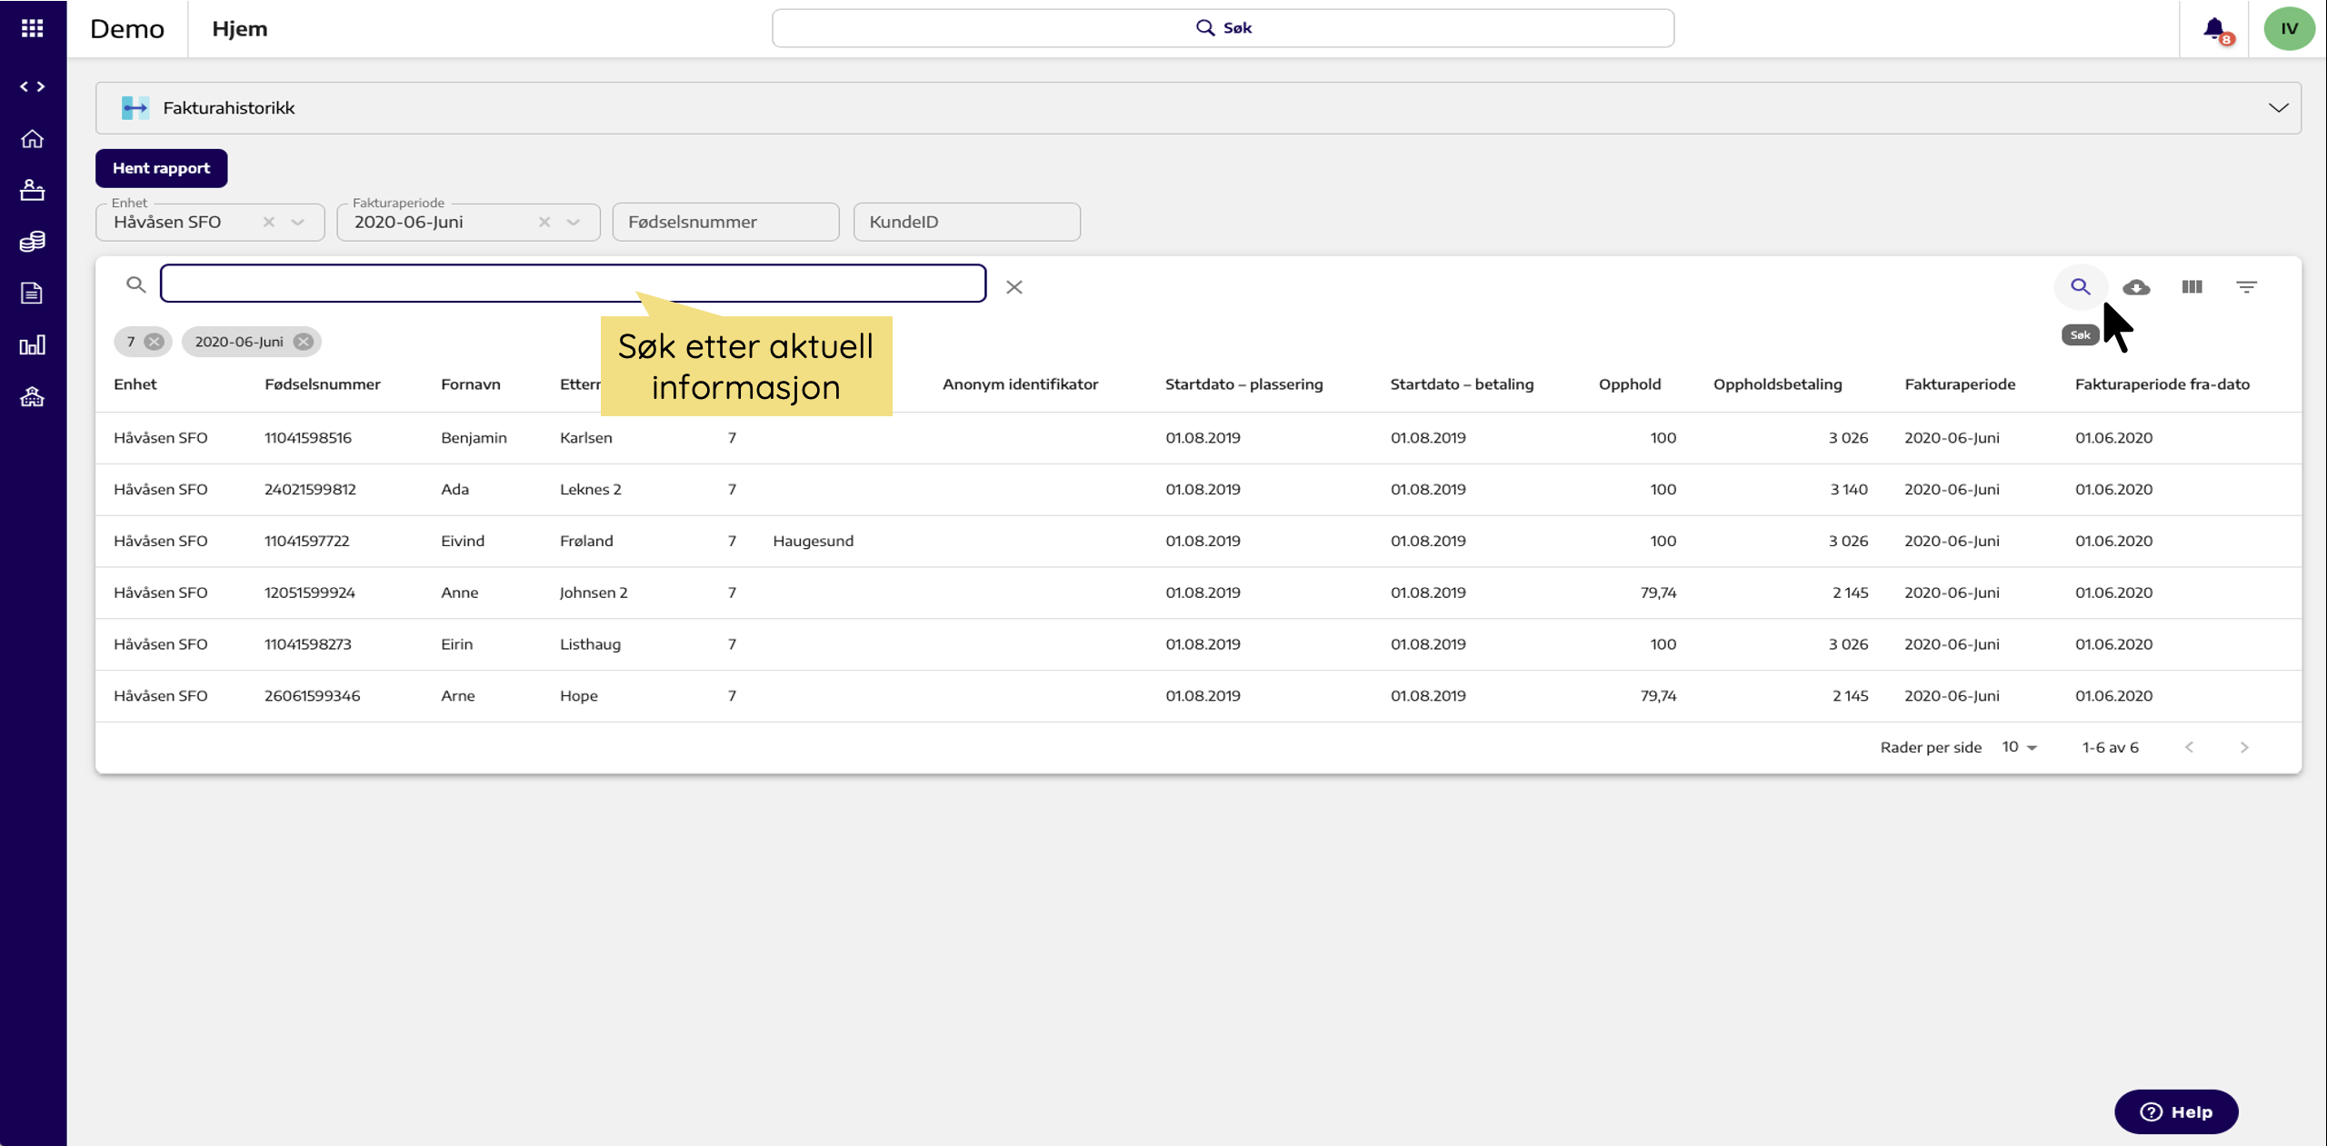Viewport: 2327px width, 1146px height.
Task: Toggle sidebar expand/collapse arrows icon
Action: point(33,86)
